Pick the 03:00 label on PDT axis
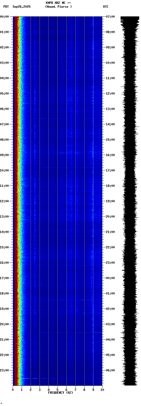Viewport: 141px width, 406px height. pos(5,63)
